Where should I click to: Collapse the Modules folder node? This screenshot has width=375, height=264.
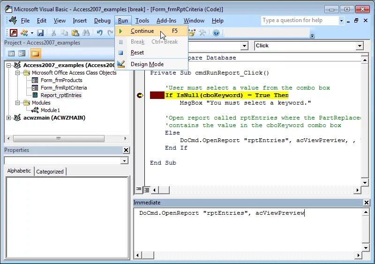17,103
